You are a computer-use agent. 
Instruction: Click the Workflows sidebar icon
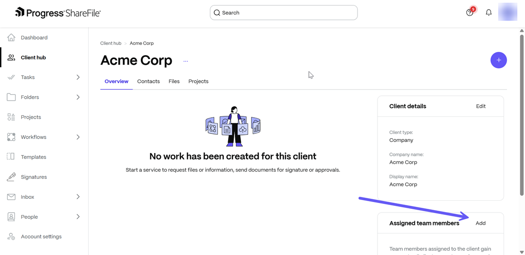click(x=11, y=137)
